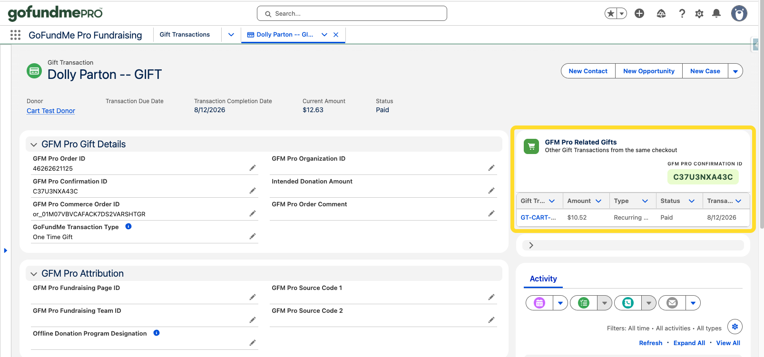Open the Gift Tr... column header menu
Viewport: 764px width, 357px height.
tap(552, 201)
